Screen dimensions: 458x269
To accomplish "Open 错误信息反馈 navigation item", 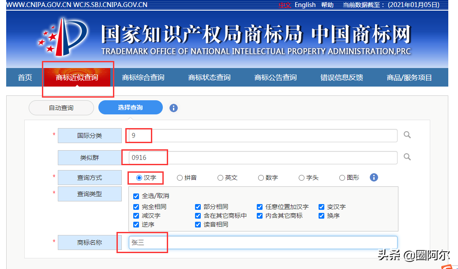I will pyautogui.click(x=342, y=77).
